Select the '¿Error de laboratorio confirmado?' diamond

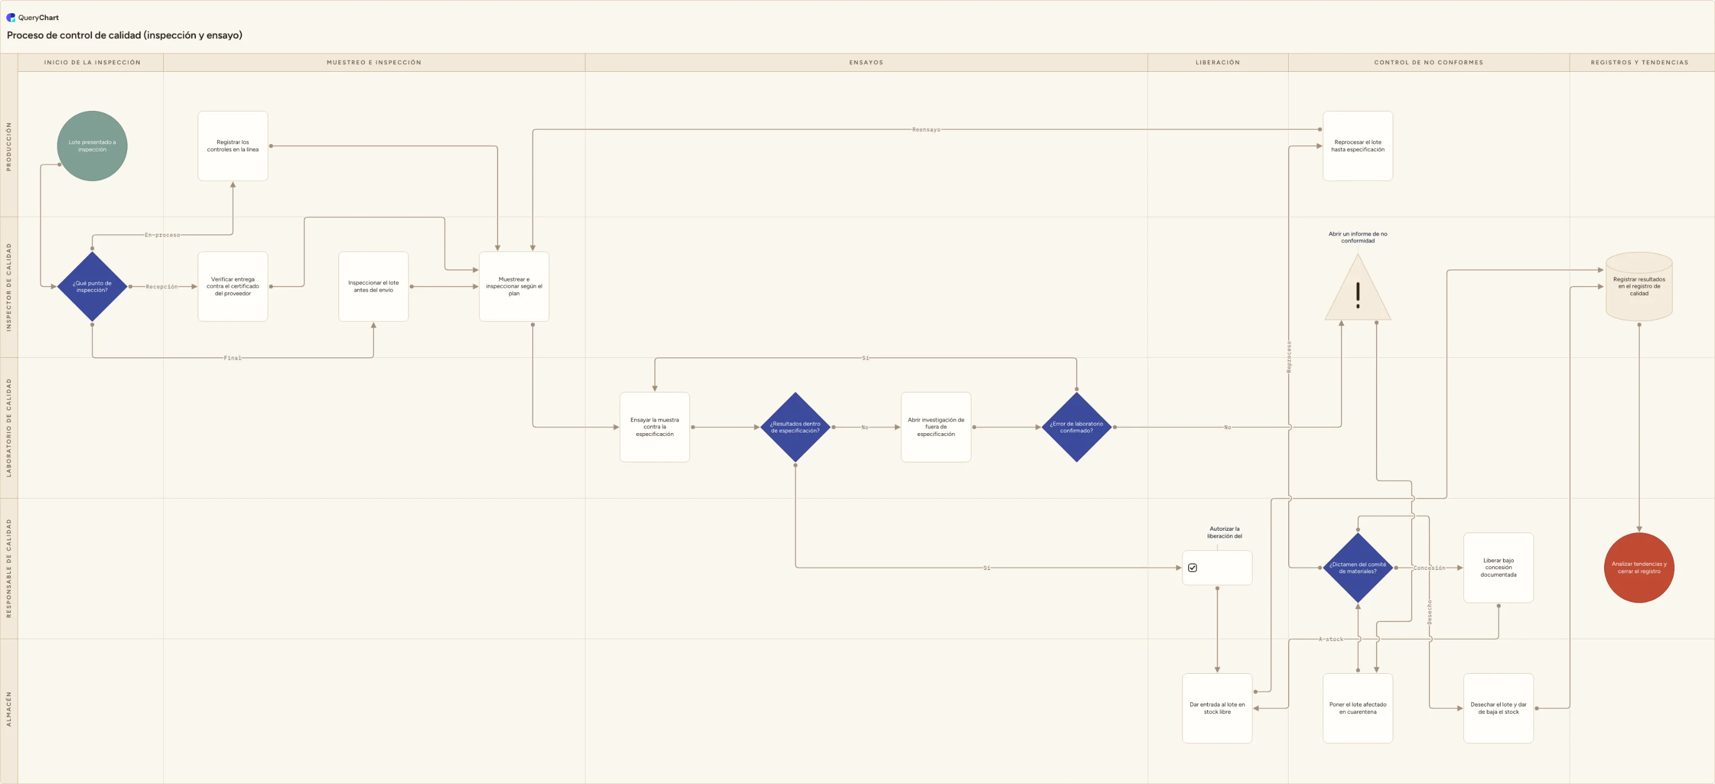[x=1077, y=427]
